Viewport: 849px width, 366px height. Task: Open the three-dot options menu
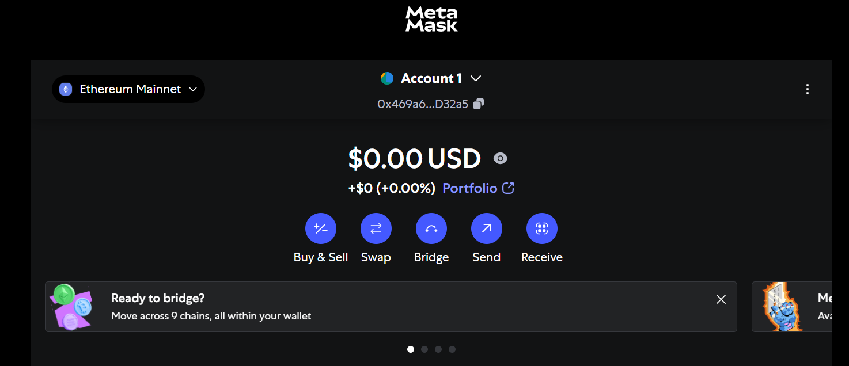pyautogui.click(x=808, y=89)
